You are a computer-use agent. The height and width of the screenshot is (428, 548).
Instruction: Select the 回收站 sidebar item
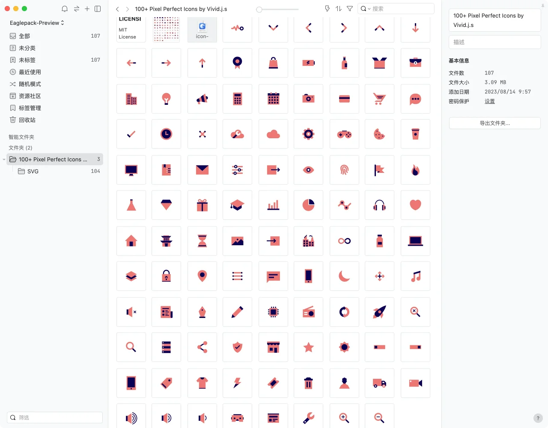(x=27, y=120)
